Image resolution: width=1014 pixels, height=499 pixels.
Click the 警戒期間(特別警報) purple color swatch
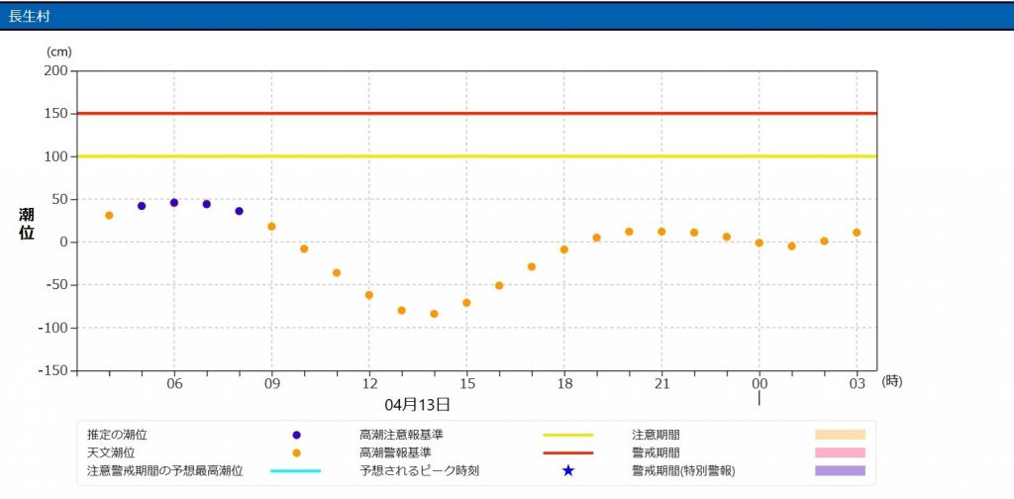click(840, 471)
